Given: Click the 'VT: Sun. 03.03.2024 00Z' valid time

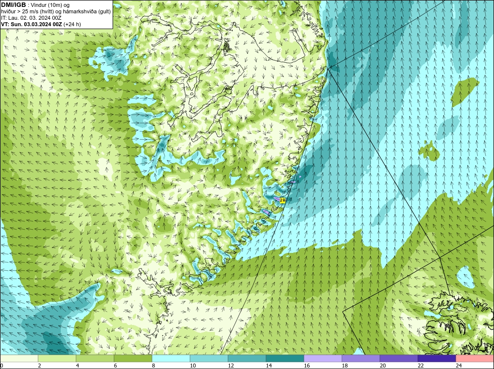Looking at the screenshot, I should (32, 24).
